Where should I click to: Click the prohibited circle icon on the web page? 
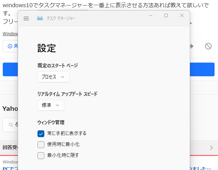click(208, 46)
